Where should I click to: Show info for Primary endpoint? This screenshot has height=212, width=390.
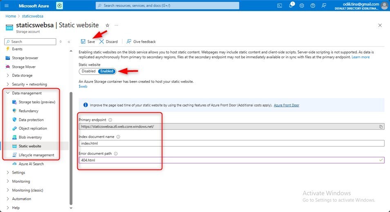tap(110, 120)
